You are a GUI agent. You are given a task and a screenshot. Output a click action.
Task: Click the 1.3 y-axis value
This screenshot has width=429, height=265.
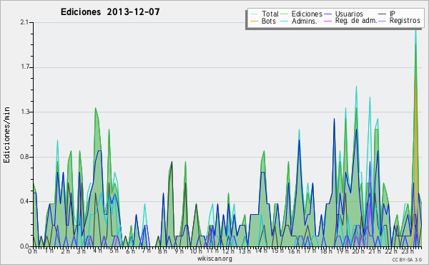[24, 112]
